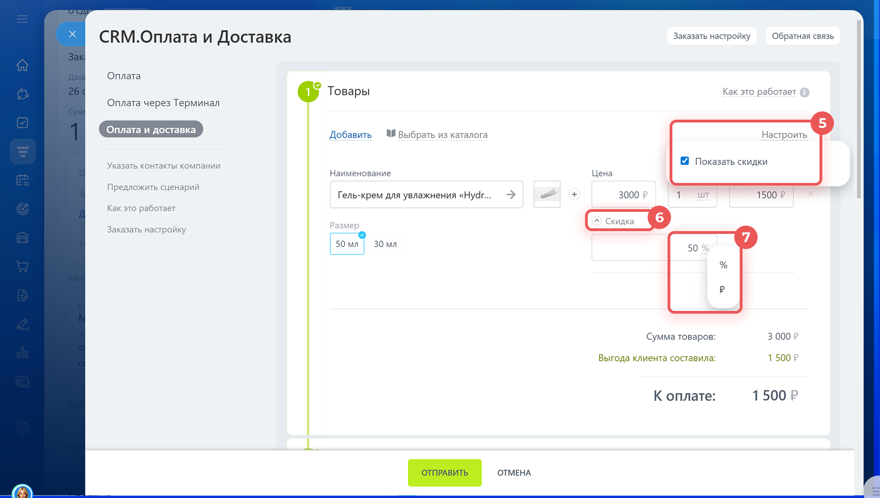Click the plus icon next to product image
This screenshot has height=498, width=880.
point(574,194)
